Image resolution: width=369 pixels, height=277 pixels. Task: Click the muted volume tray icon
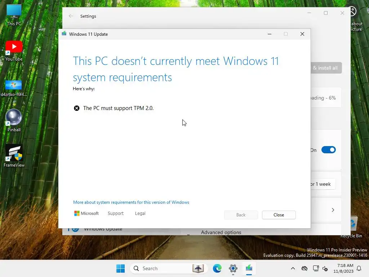[x=325, y=268]
